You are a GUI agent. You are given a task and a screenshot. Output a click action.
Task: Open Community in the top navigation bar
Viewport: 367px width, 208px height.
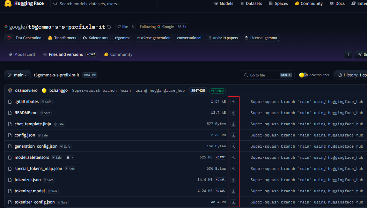click(x=309, y=3)
